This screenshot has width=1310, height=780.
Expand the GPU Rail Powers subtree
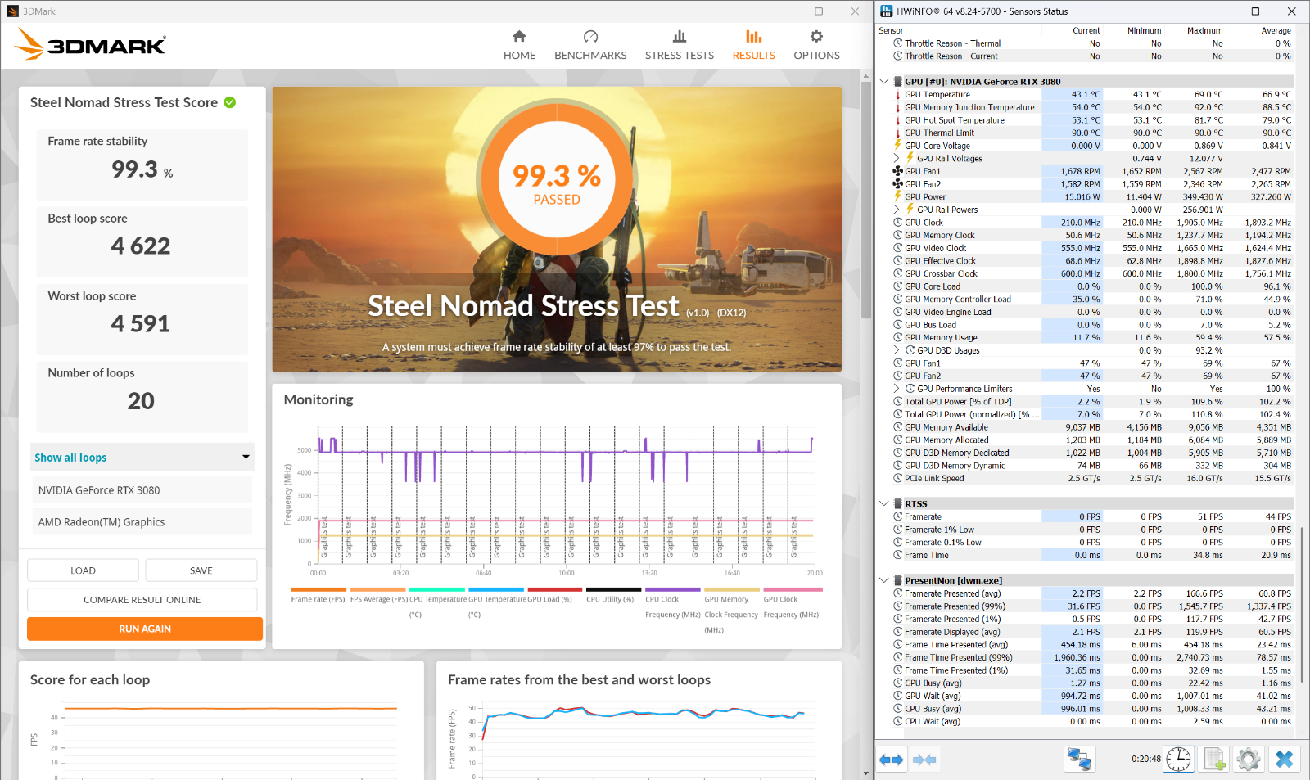pos(897,210)
